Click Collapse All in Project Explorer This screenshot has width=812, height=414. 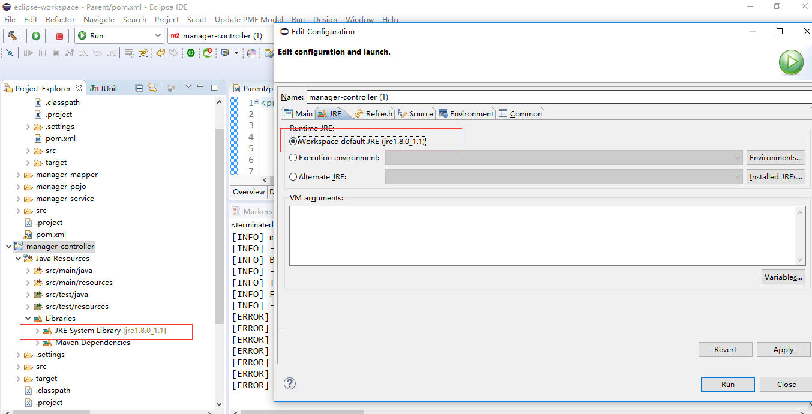click(139, 88)
